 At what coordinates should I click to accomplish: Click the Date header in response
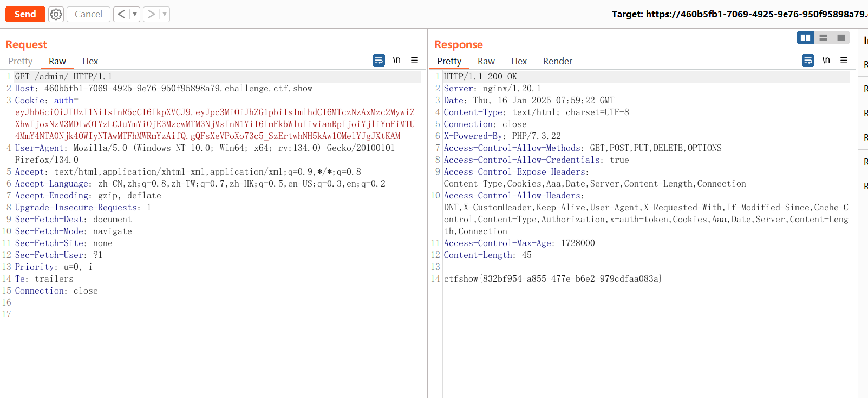[529, 101]
